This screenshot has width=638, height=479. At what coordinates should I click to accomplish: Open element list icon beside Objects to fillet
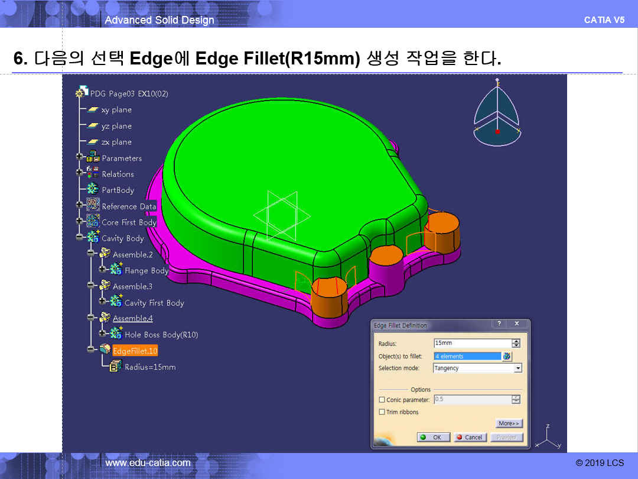[x=507, y=356]
